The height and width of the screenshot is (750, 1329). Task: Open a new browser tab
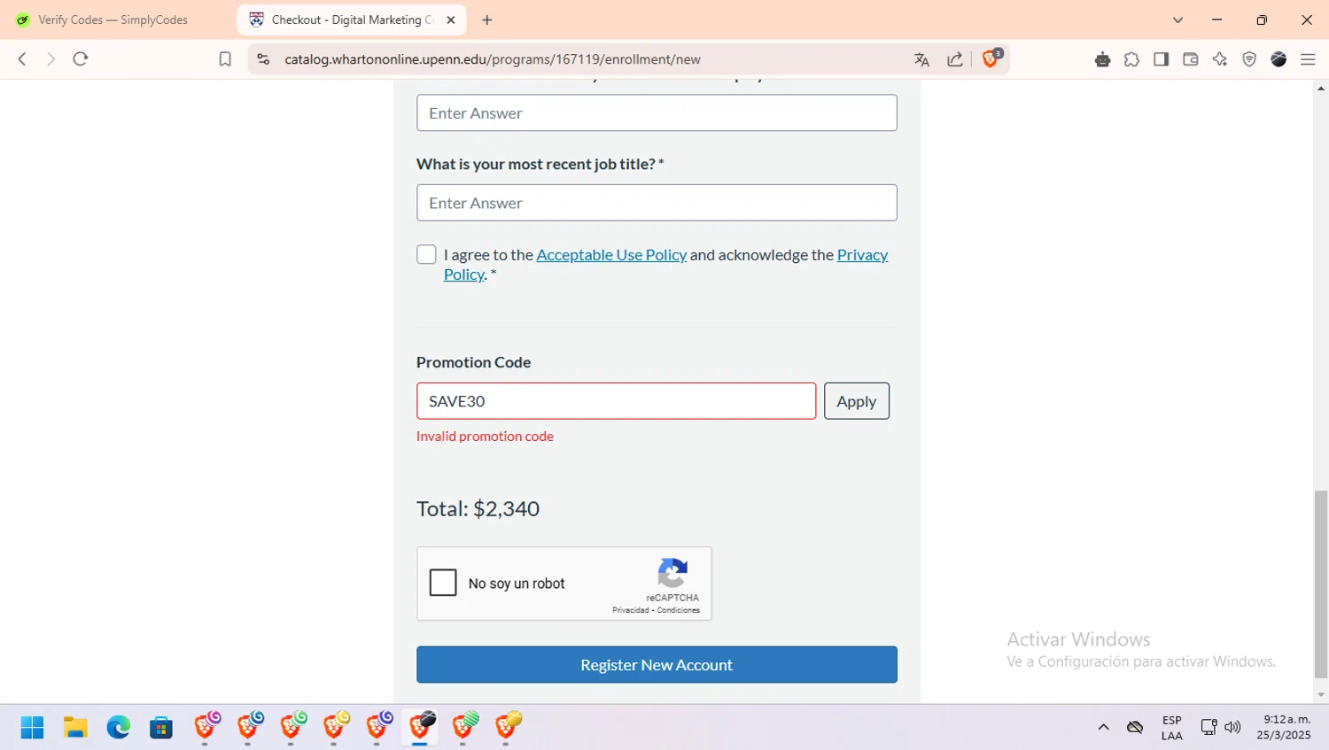(486, 19)
